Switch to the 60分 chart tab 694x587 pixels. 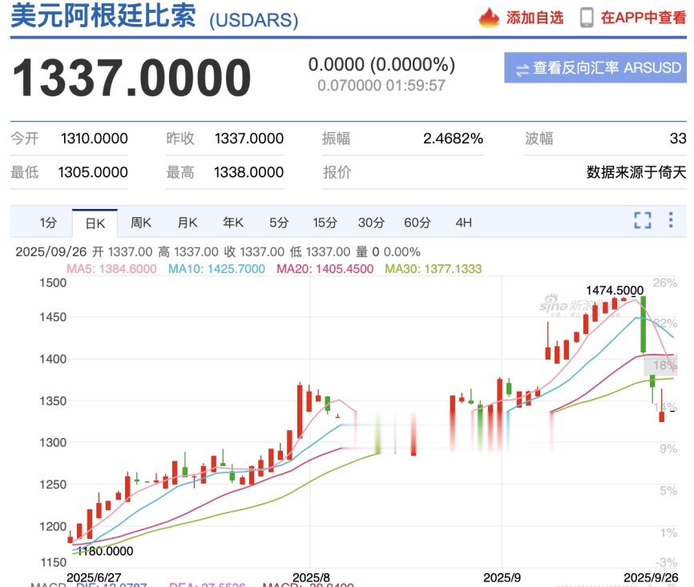pyautogui.click(x=417, y=223)
